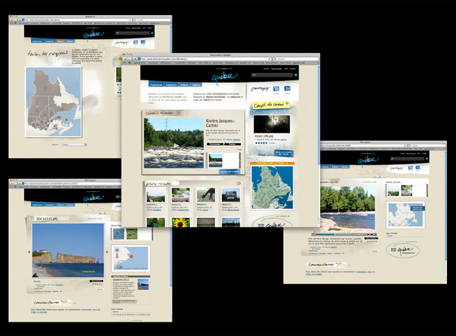
Task: Click the Signaler button in the bottom-left window
Action: tap(100, 289)
